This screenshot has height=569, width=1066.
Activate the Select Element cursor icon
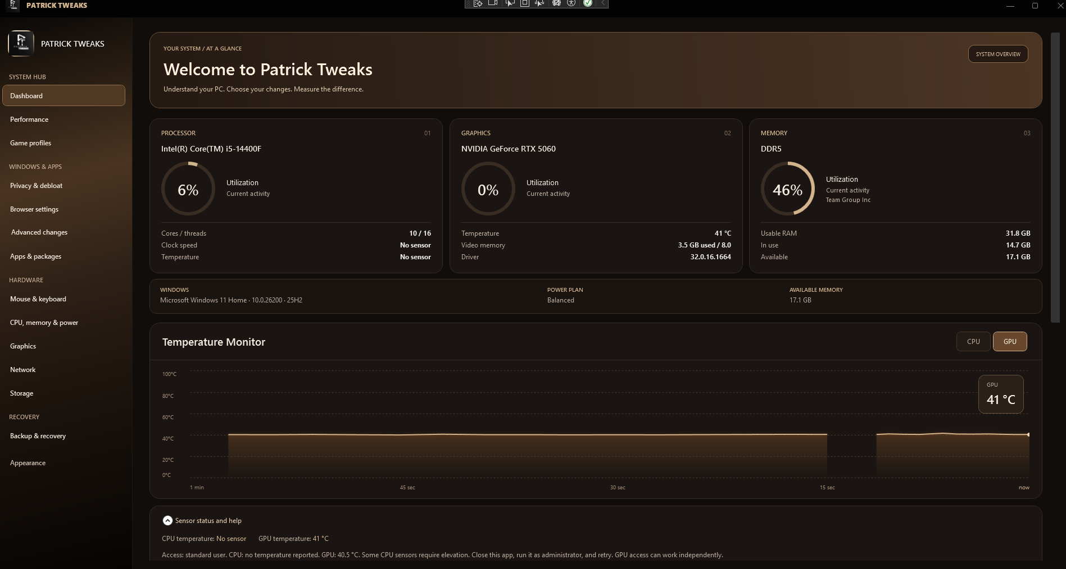click(x=510, y=3)
